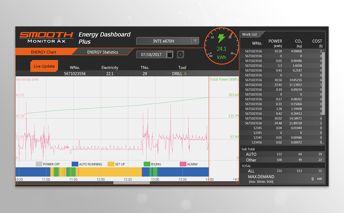Screen dimensions: 344x213
Task: Open the settings gear icon
Action: point(180,54)
